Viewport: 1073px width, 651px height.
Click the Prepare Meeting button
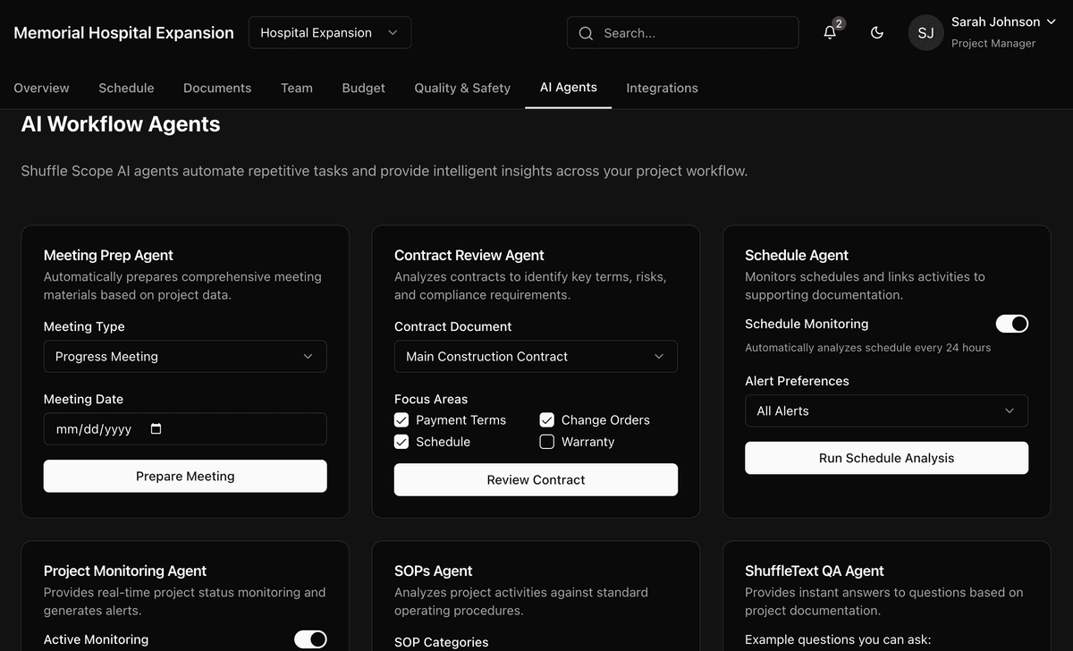(185, 476)
